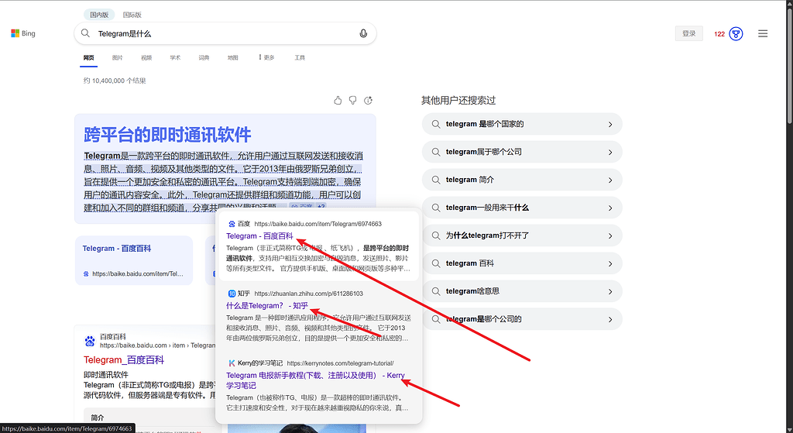Switch to the 词典 tab
This screenshot has height=433, width=793.
(x=204, y=57)
